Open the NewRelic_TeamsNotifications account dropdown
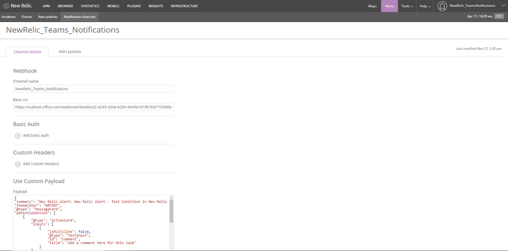The image size is (508, 251). coord(476,6)
